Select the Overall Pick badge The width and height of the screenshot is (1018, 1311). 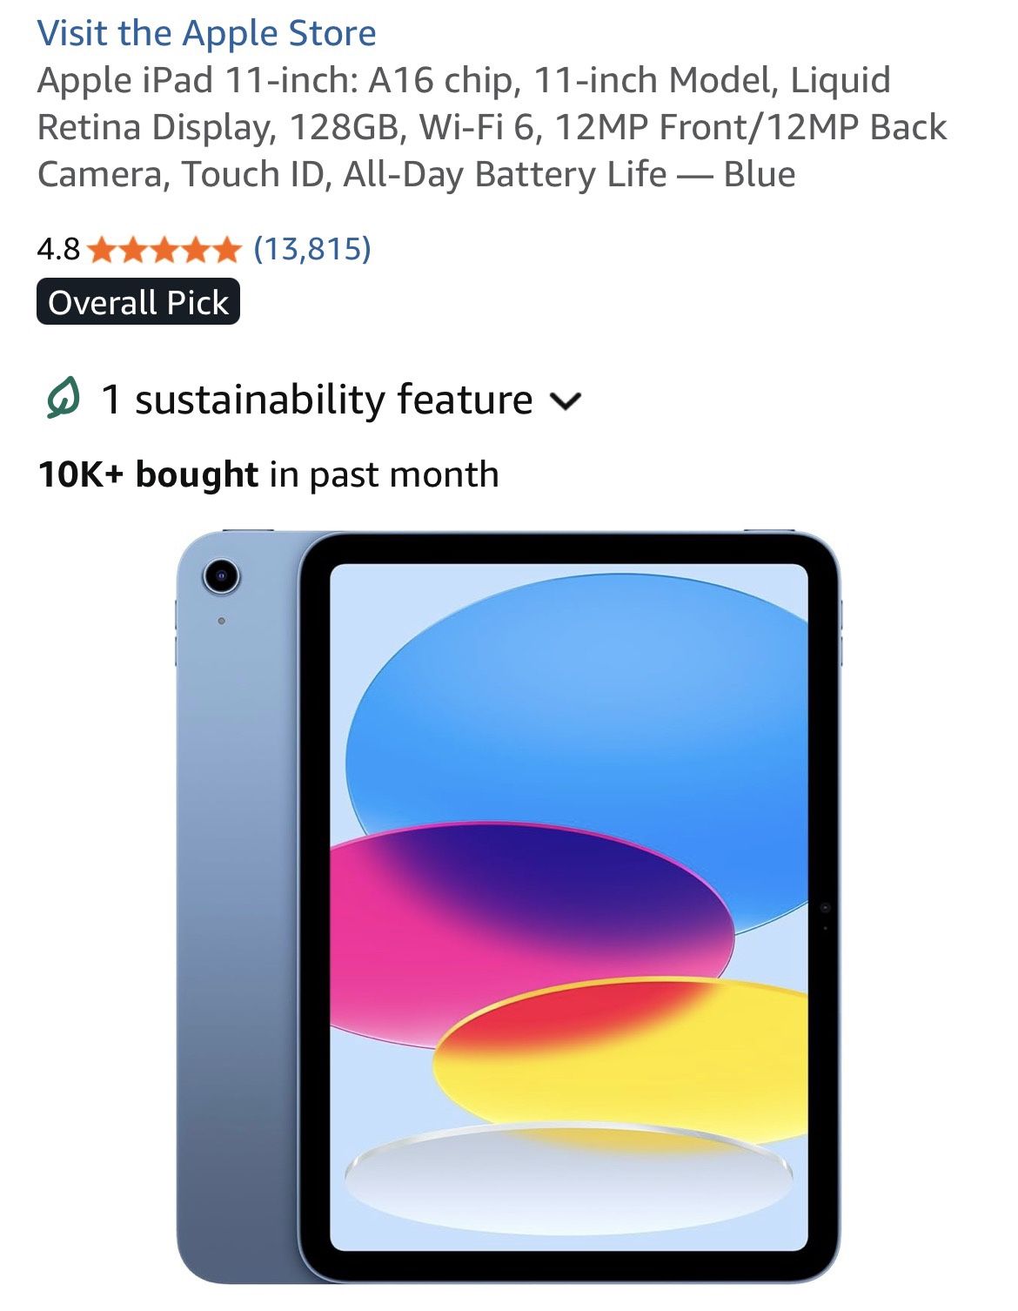point(139,302)
